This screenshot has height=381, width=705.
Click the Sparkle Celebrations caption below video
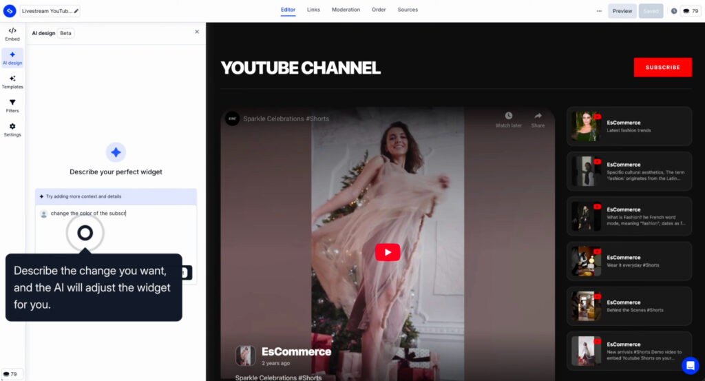click(x=278, y=378)
